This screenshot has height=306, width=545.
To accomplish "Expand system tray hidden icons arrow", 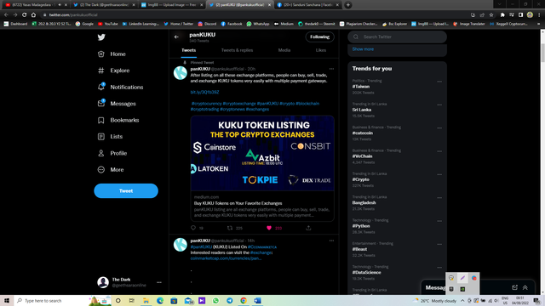I will 462,300.
